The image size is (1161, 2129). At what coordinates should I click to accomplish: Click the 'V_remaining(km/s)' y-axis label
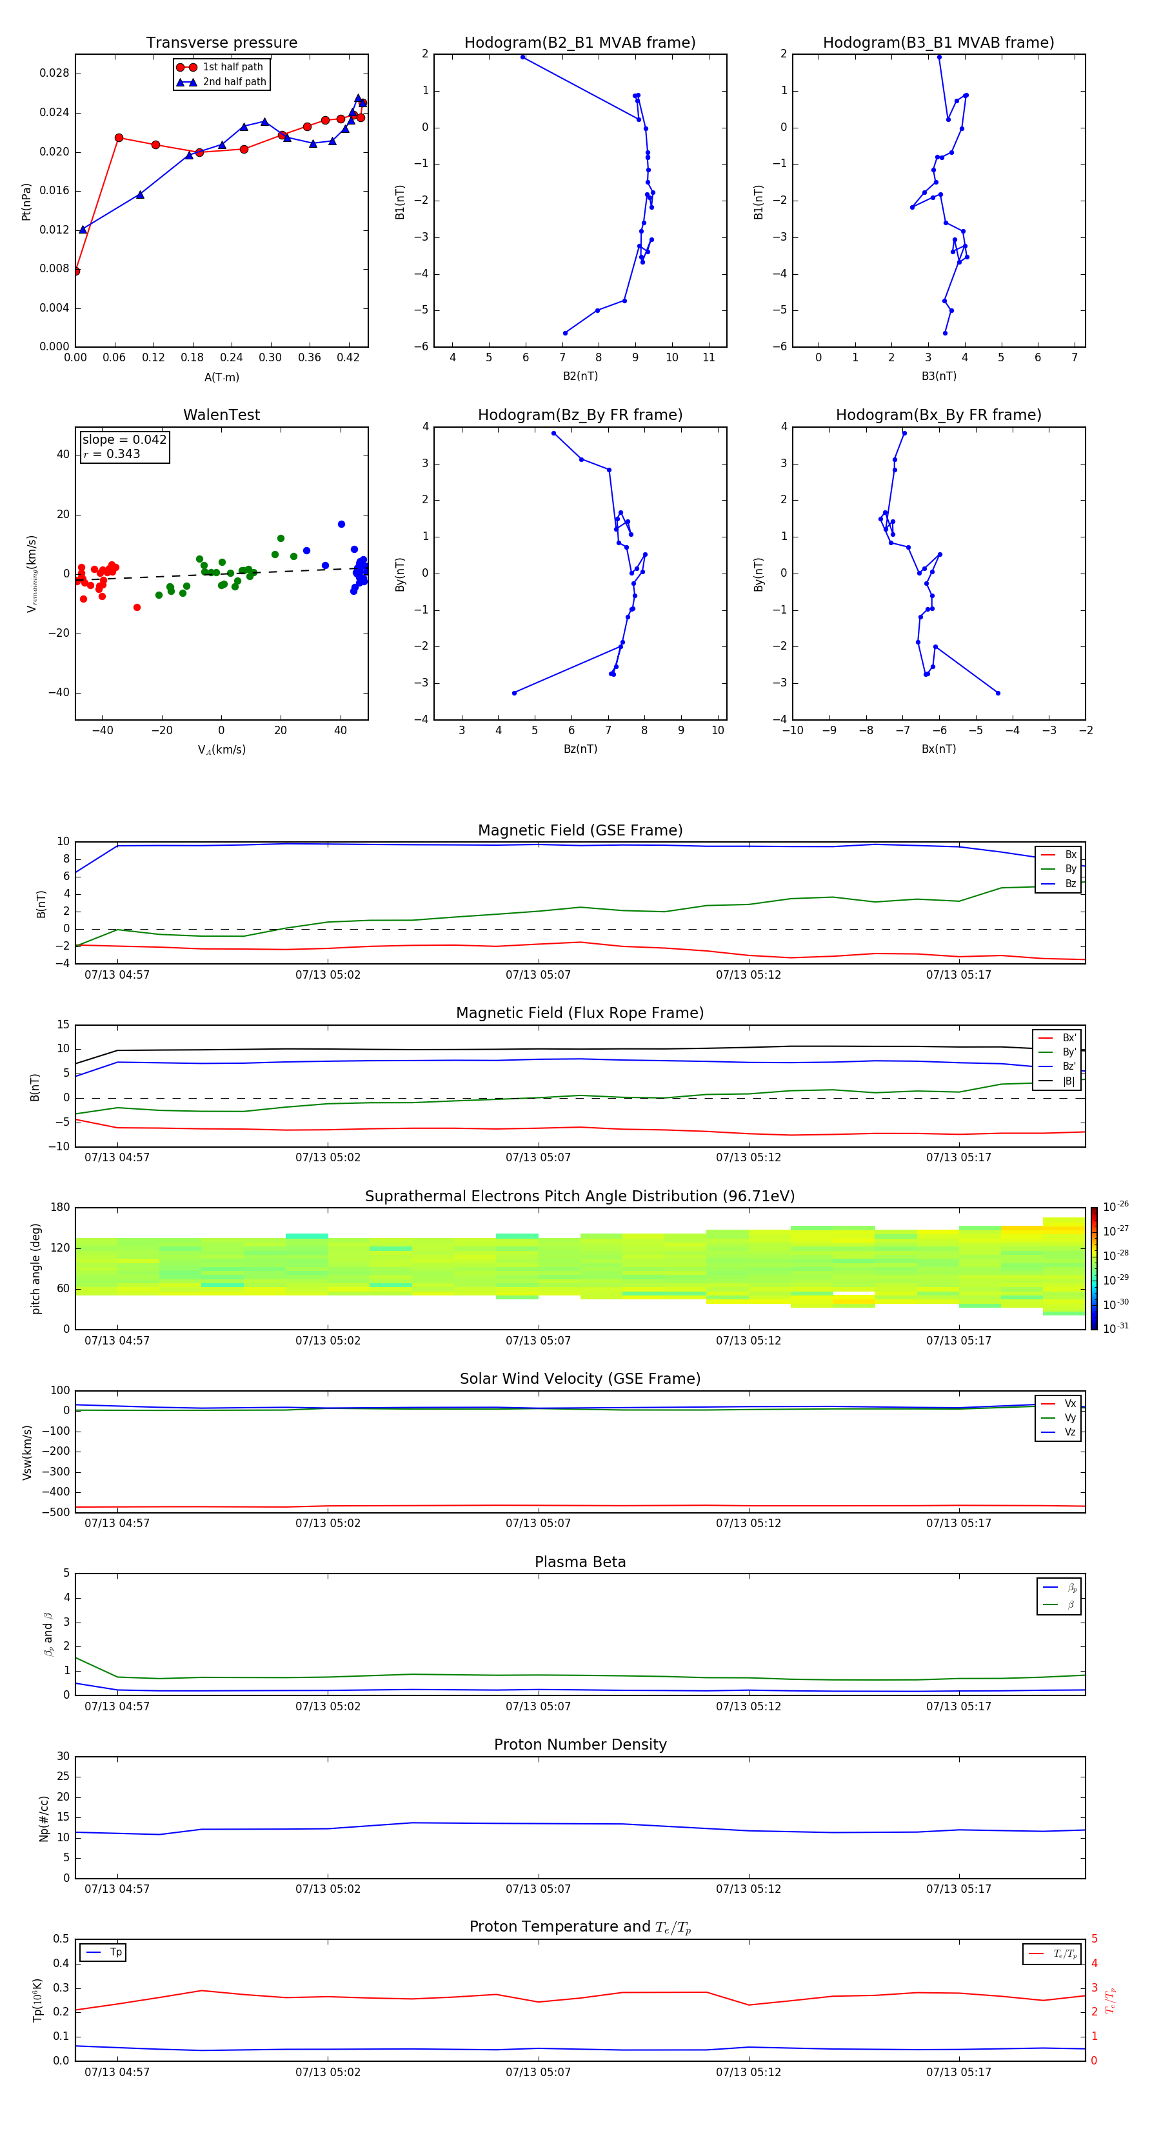coord(32,574)
